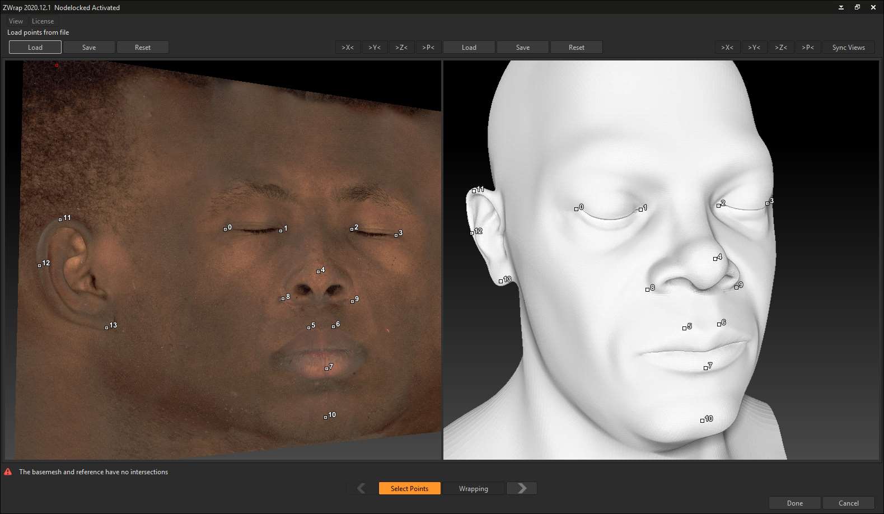This screenshot has height=514, width=884.
Task: Select the Select Points step tab
Action: [409, 488]
